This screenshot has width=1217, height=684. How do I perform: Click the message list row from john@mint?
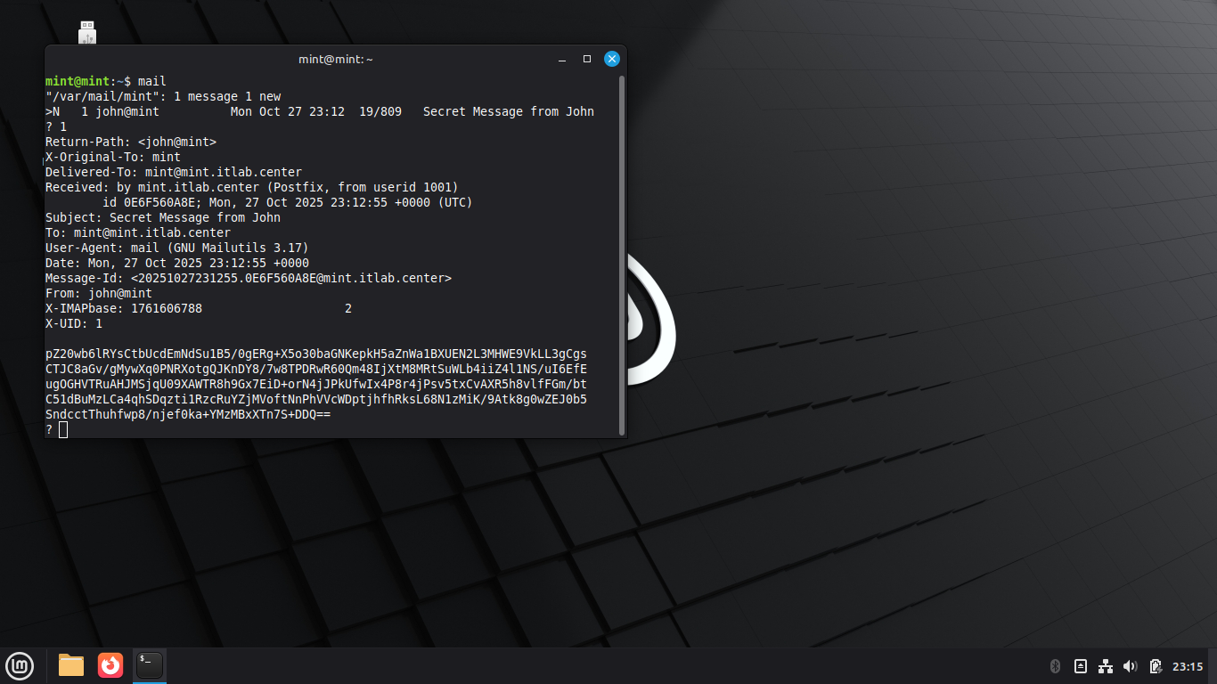coord(319,111)
